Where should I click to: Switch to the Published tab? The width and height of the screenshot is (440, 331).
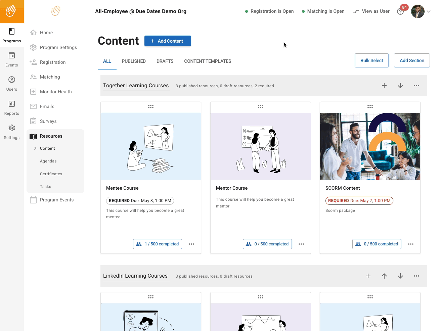tap(134, 61)
